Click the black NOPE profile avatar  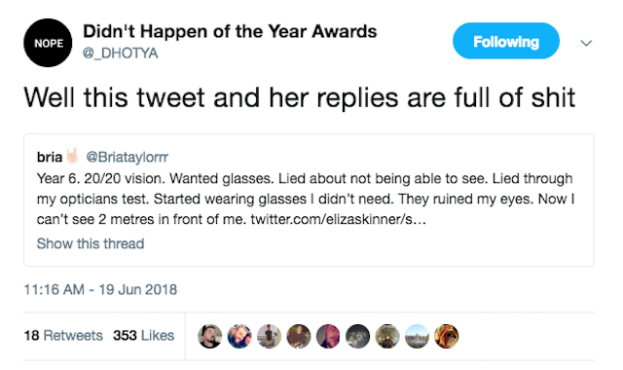[x=48, y=43]
